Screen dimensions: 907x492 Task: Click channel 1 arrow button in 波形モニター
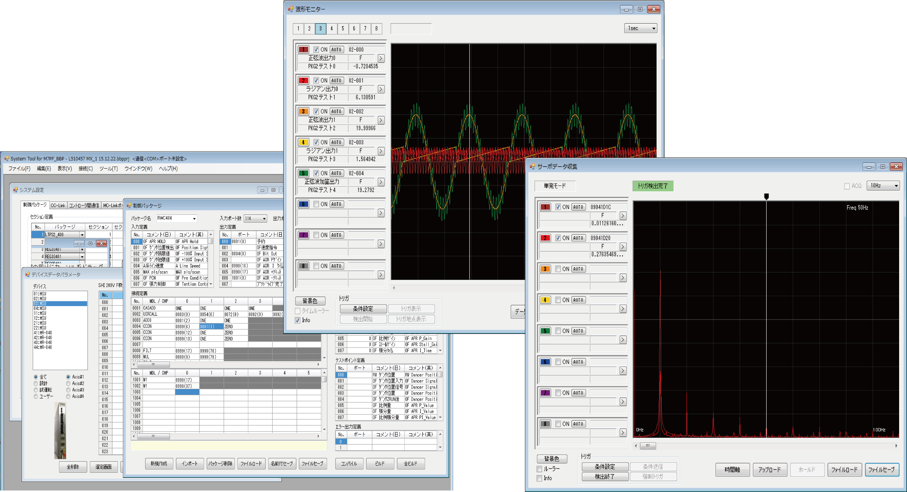(x=381, y=58)
